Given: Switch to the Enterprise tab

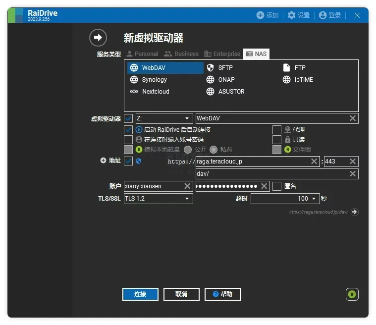Looking at the screenshot, I should 222,54.
